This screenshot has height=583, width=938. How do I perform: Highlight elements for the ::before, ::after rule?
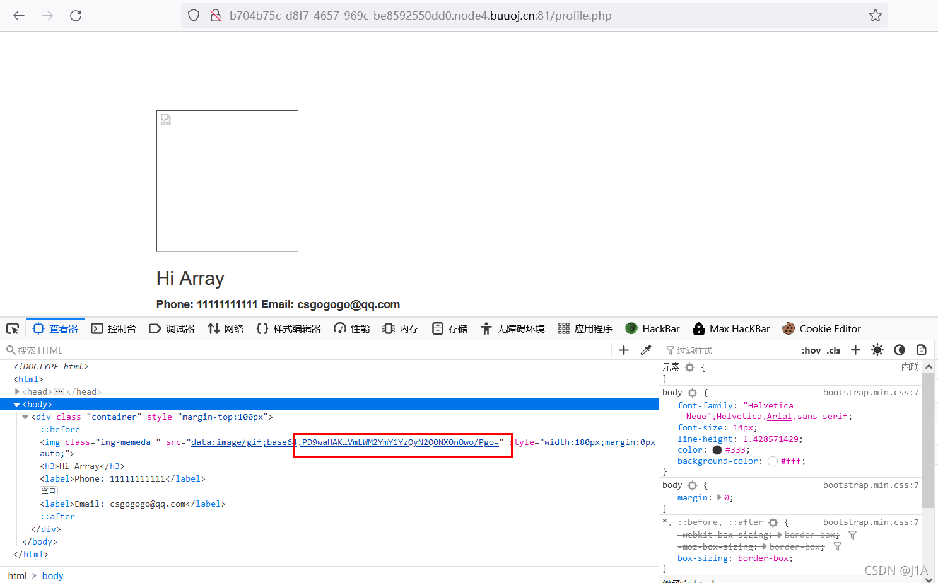[773, 522]
